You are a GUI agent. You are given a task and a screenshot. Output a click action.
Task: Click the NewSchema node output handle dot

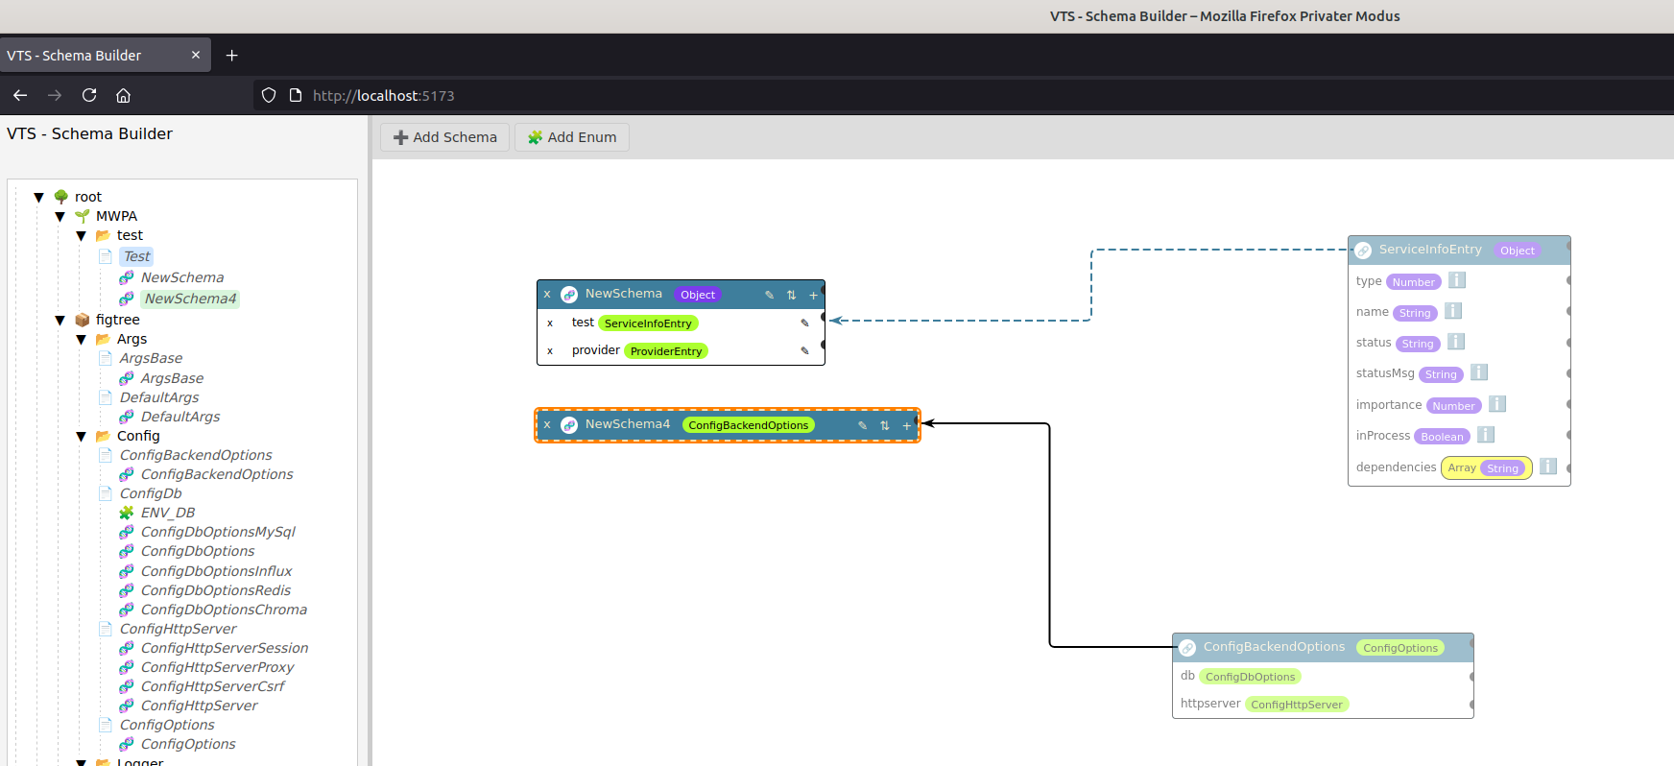point(823,292)
